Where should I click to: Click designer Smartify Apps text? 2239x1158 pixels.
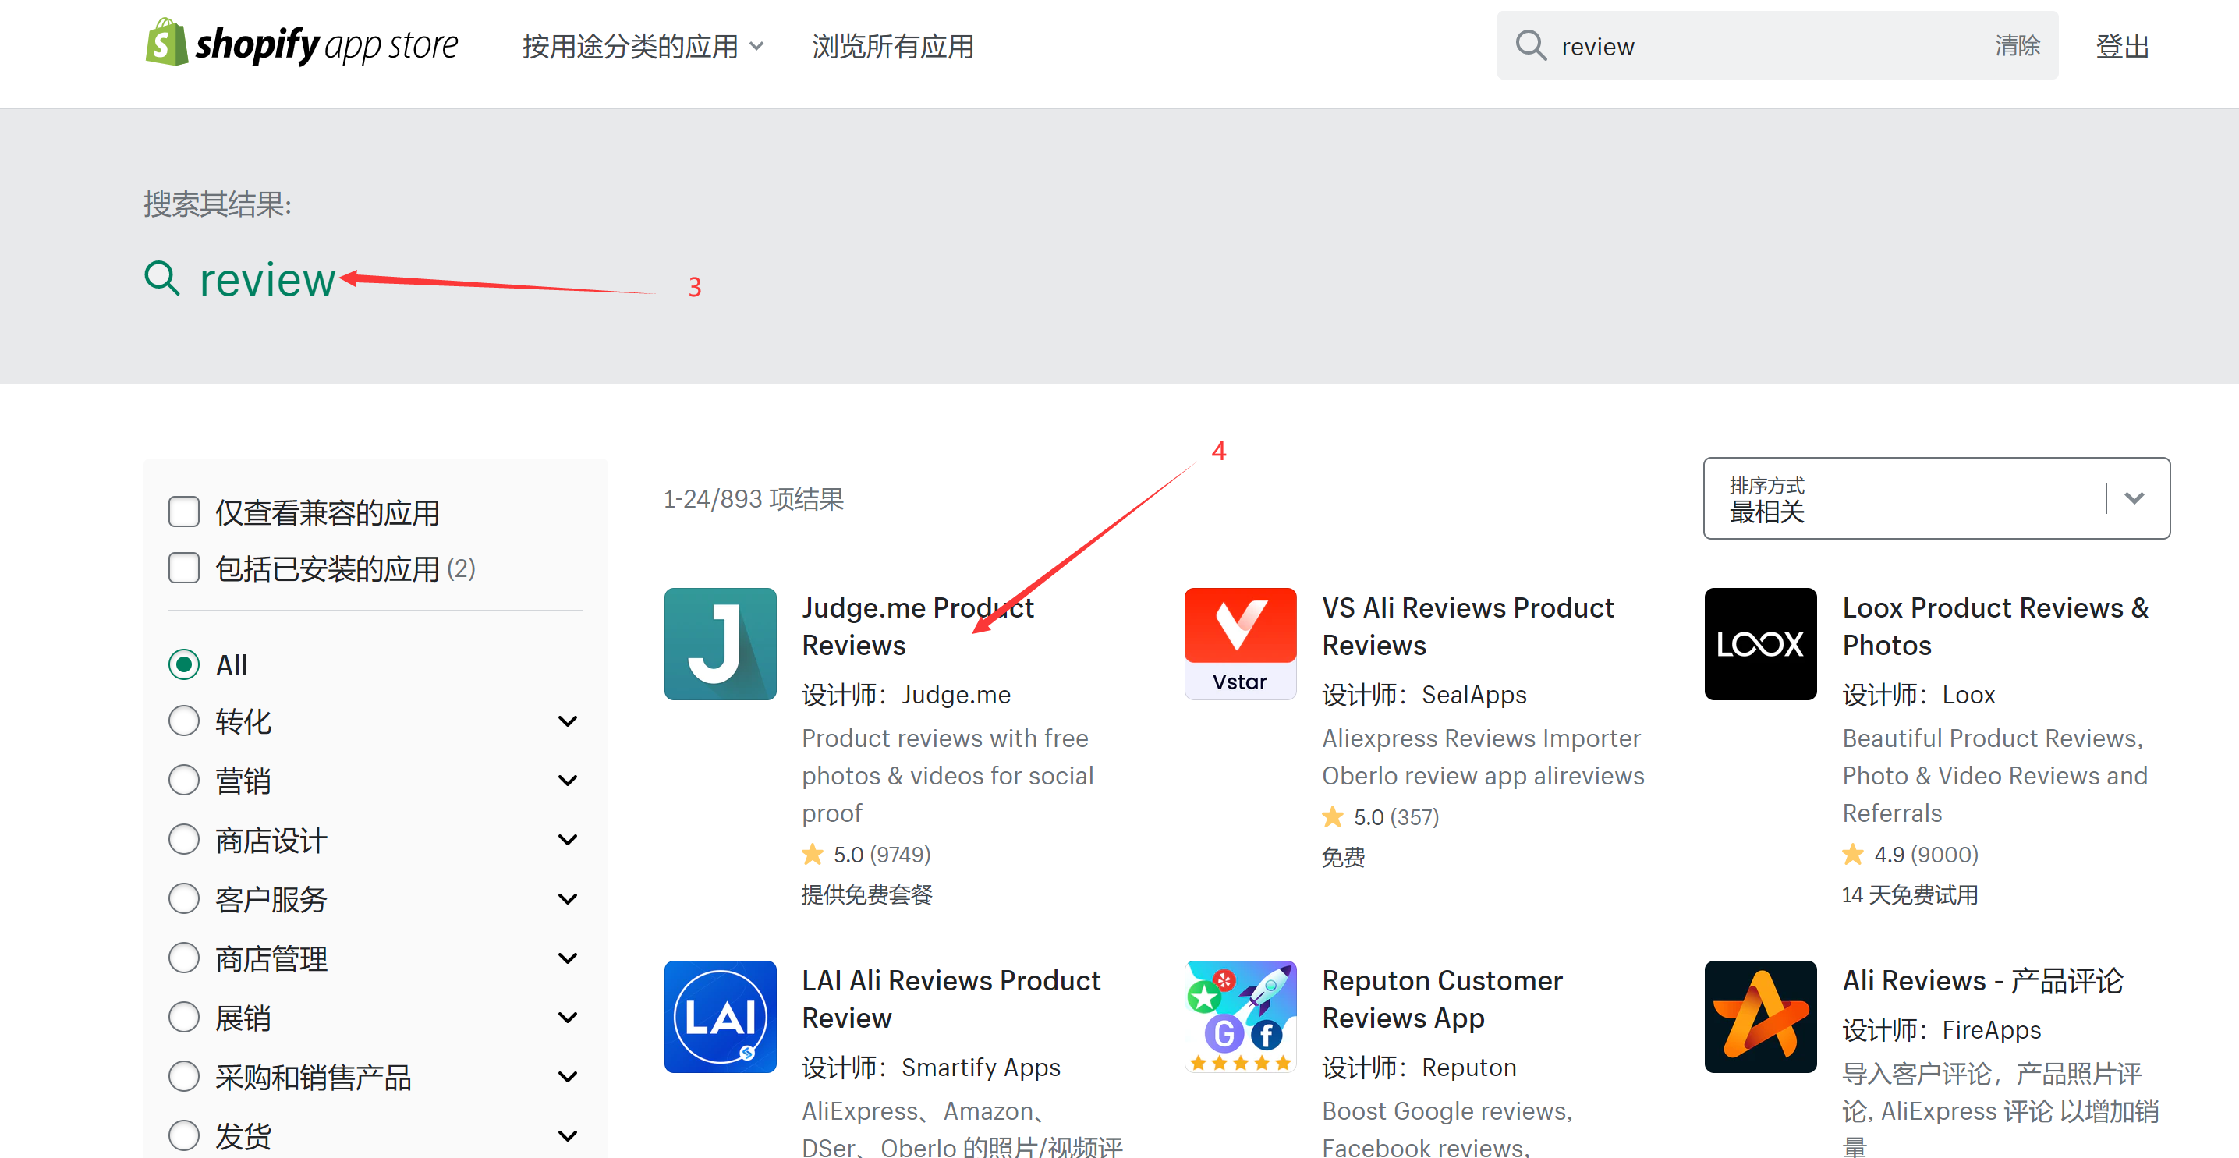pos(980,1067)
